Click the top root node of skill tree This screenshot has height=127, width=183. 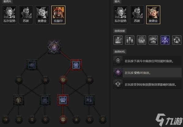pyautogui.click(x=54, y=47)
